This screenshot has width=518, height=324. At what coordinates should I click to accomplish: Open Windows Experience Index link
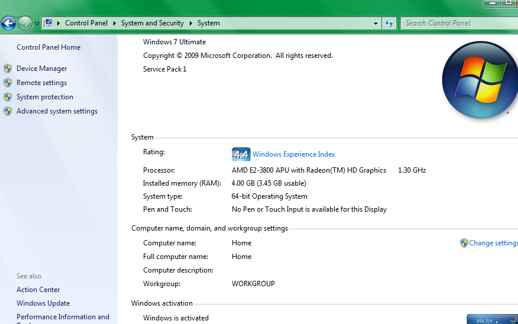[294, 154]
